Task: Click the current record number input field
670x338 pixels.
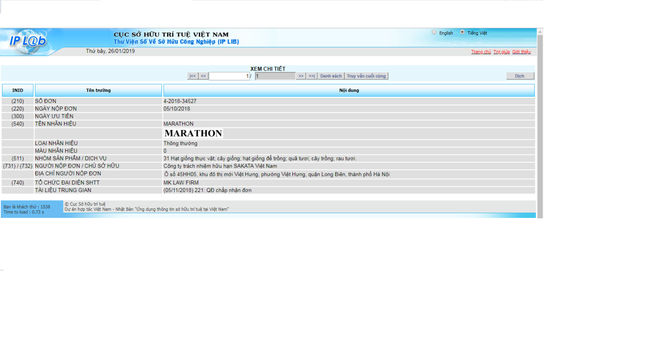Action: click(x=229, y=76)
